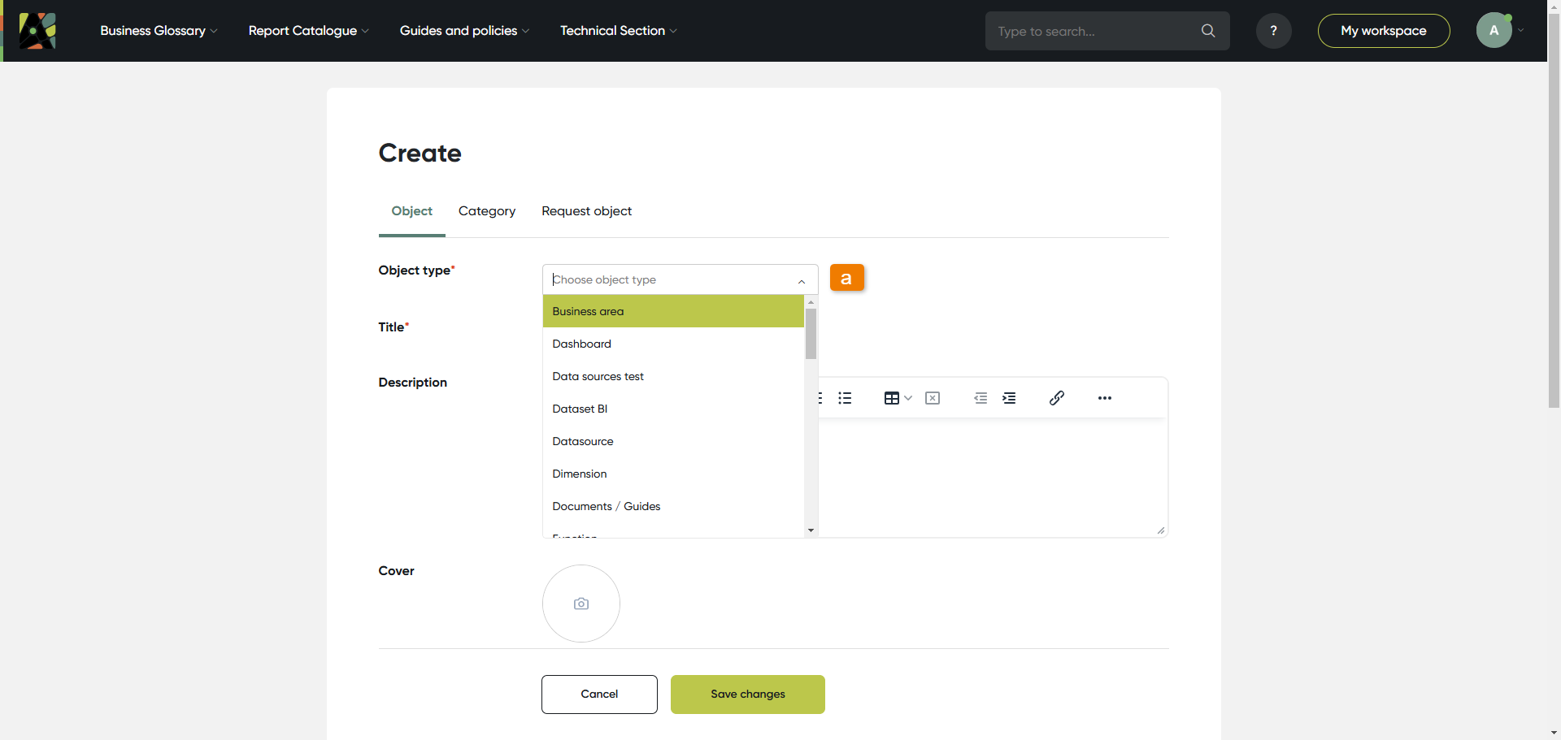Screen dimensions: 1561x740
Task: Click the 'Type to search...' input field
Action: [x=1094, y=31]
